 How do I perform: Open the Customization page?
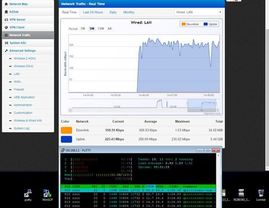[23, 113]
